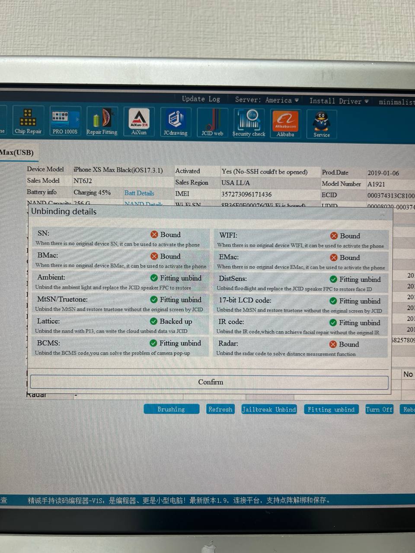Click the Turn Off button
Image resolution: width=415 pixels, height=553 pixels.
click(x=379, y=410)
